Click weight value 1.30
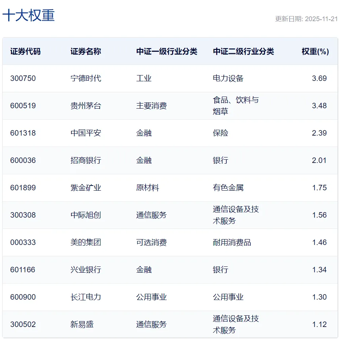 [319, 297]
